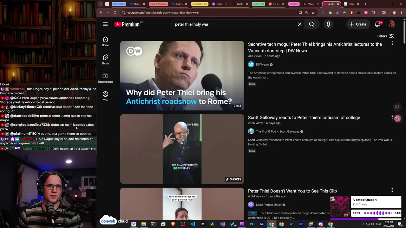The width and height of the screenshot is (406, 228).
Task: Open more options for Peter Thiel clip
Action: pyautogui.click(x=392, y=190)
